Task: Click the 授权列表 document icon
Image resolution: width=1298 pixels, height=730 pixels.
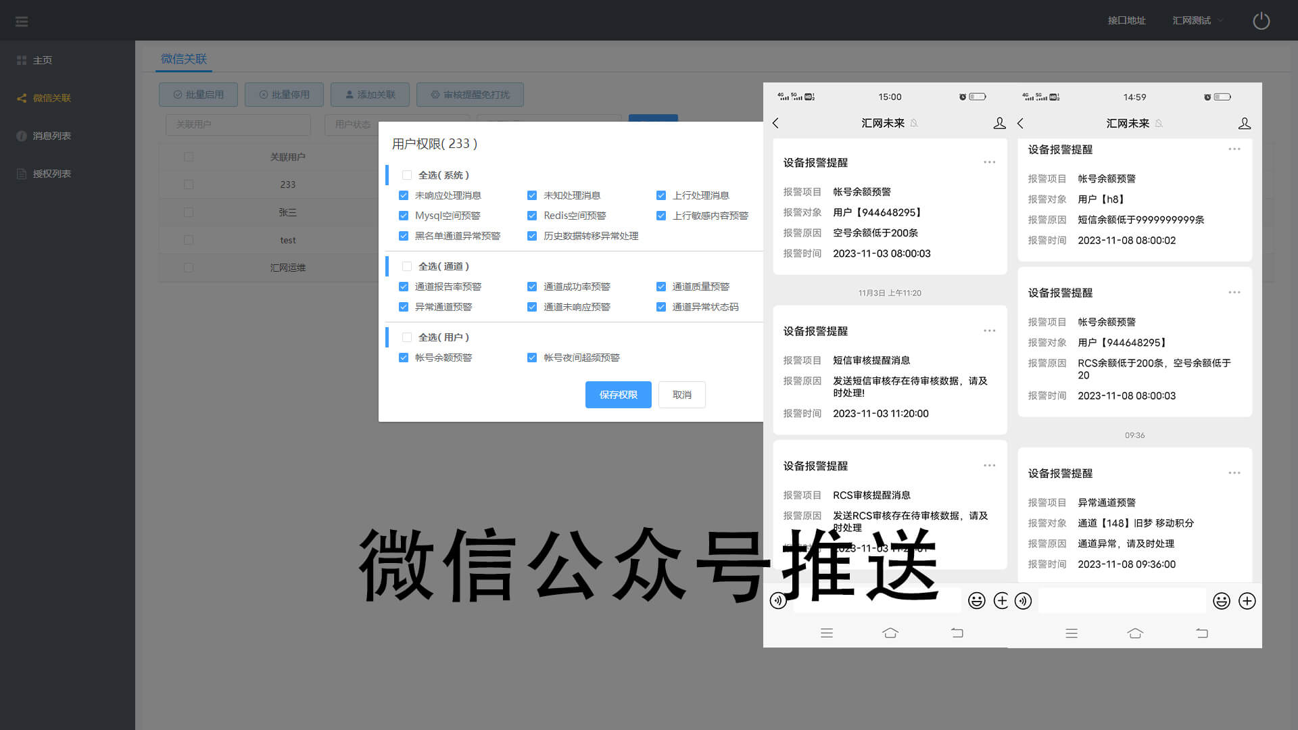Action: point(22,174)
